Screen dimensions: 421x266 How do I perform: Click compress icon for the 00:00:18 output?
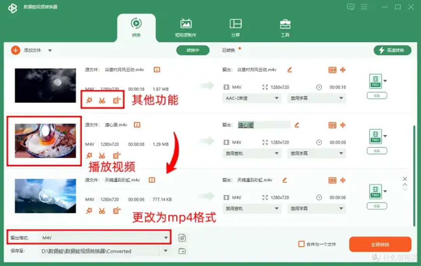[343, 70]
